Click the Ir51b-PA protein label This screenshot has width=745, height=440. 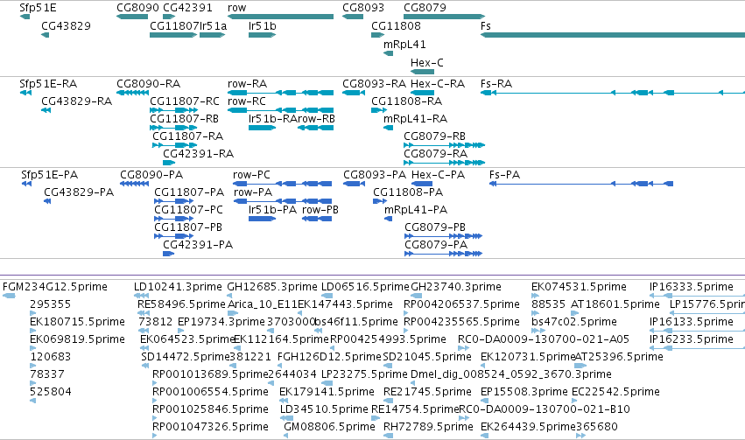tap(273, 210)
